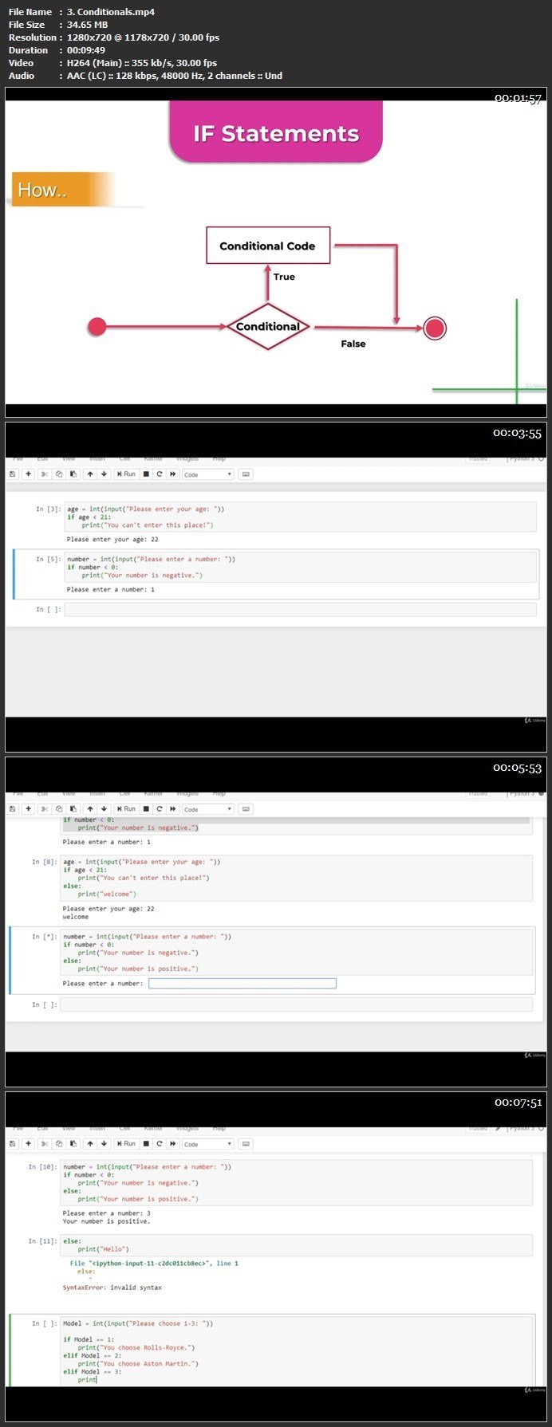This screenshot has height=1427, width=552.
Task: Click the 'Your number is positive.' output in 00:07:51 frame
Action: click(x=106, y=1221)
